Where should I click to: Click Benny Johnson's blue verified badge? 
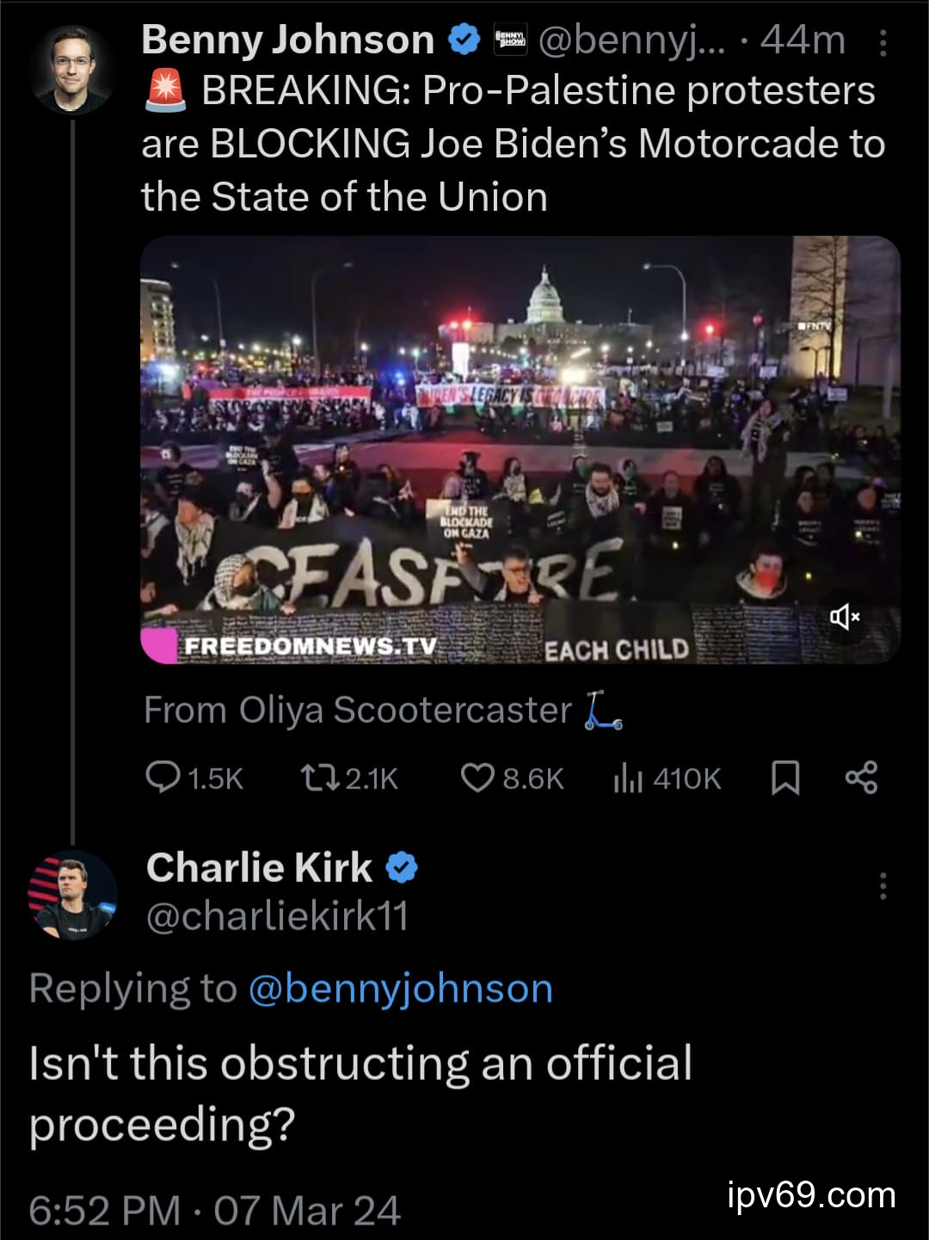click(x=465, y=40)
